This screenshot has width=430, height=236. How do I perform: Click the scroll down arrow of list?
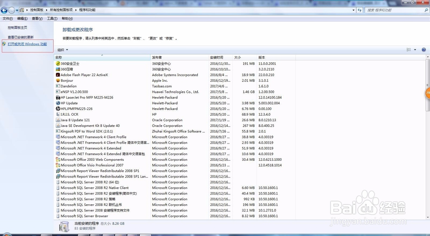tap(428, 218)
